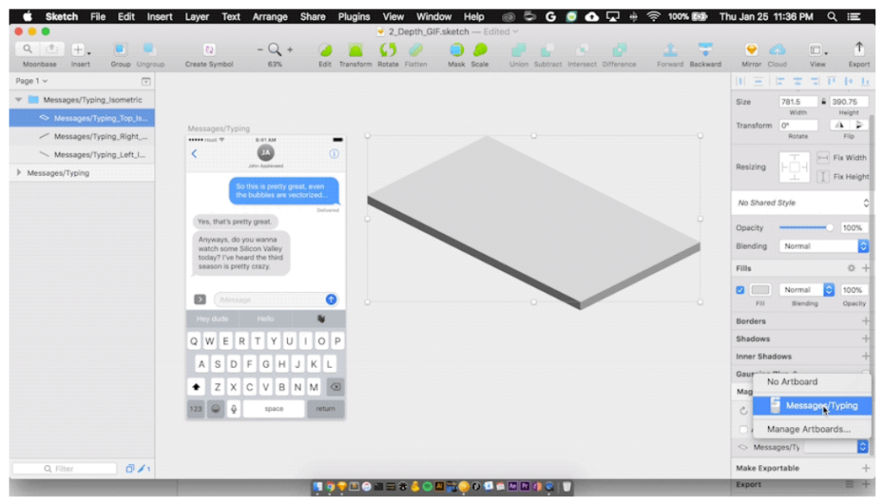Toggle the pages list panel
883x504 pixels.
click(146, 82)
